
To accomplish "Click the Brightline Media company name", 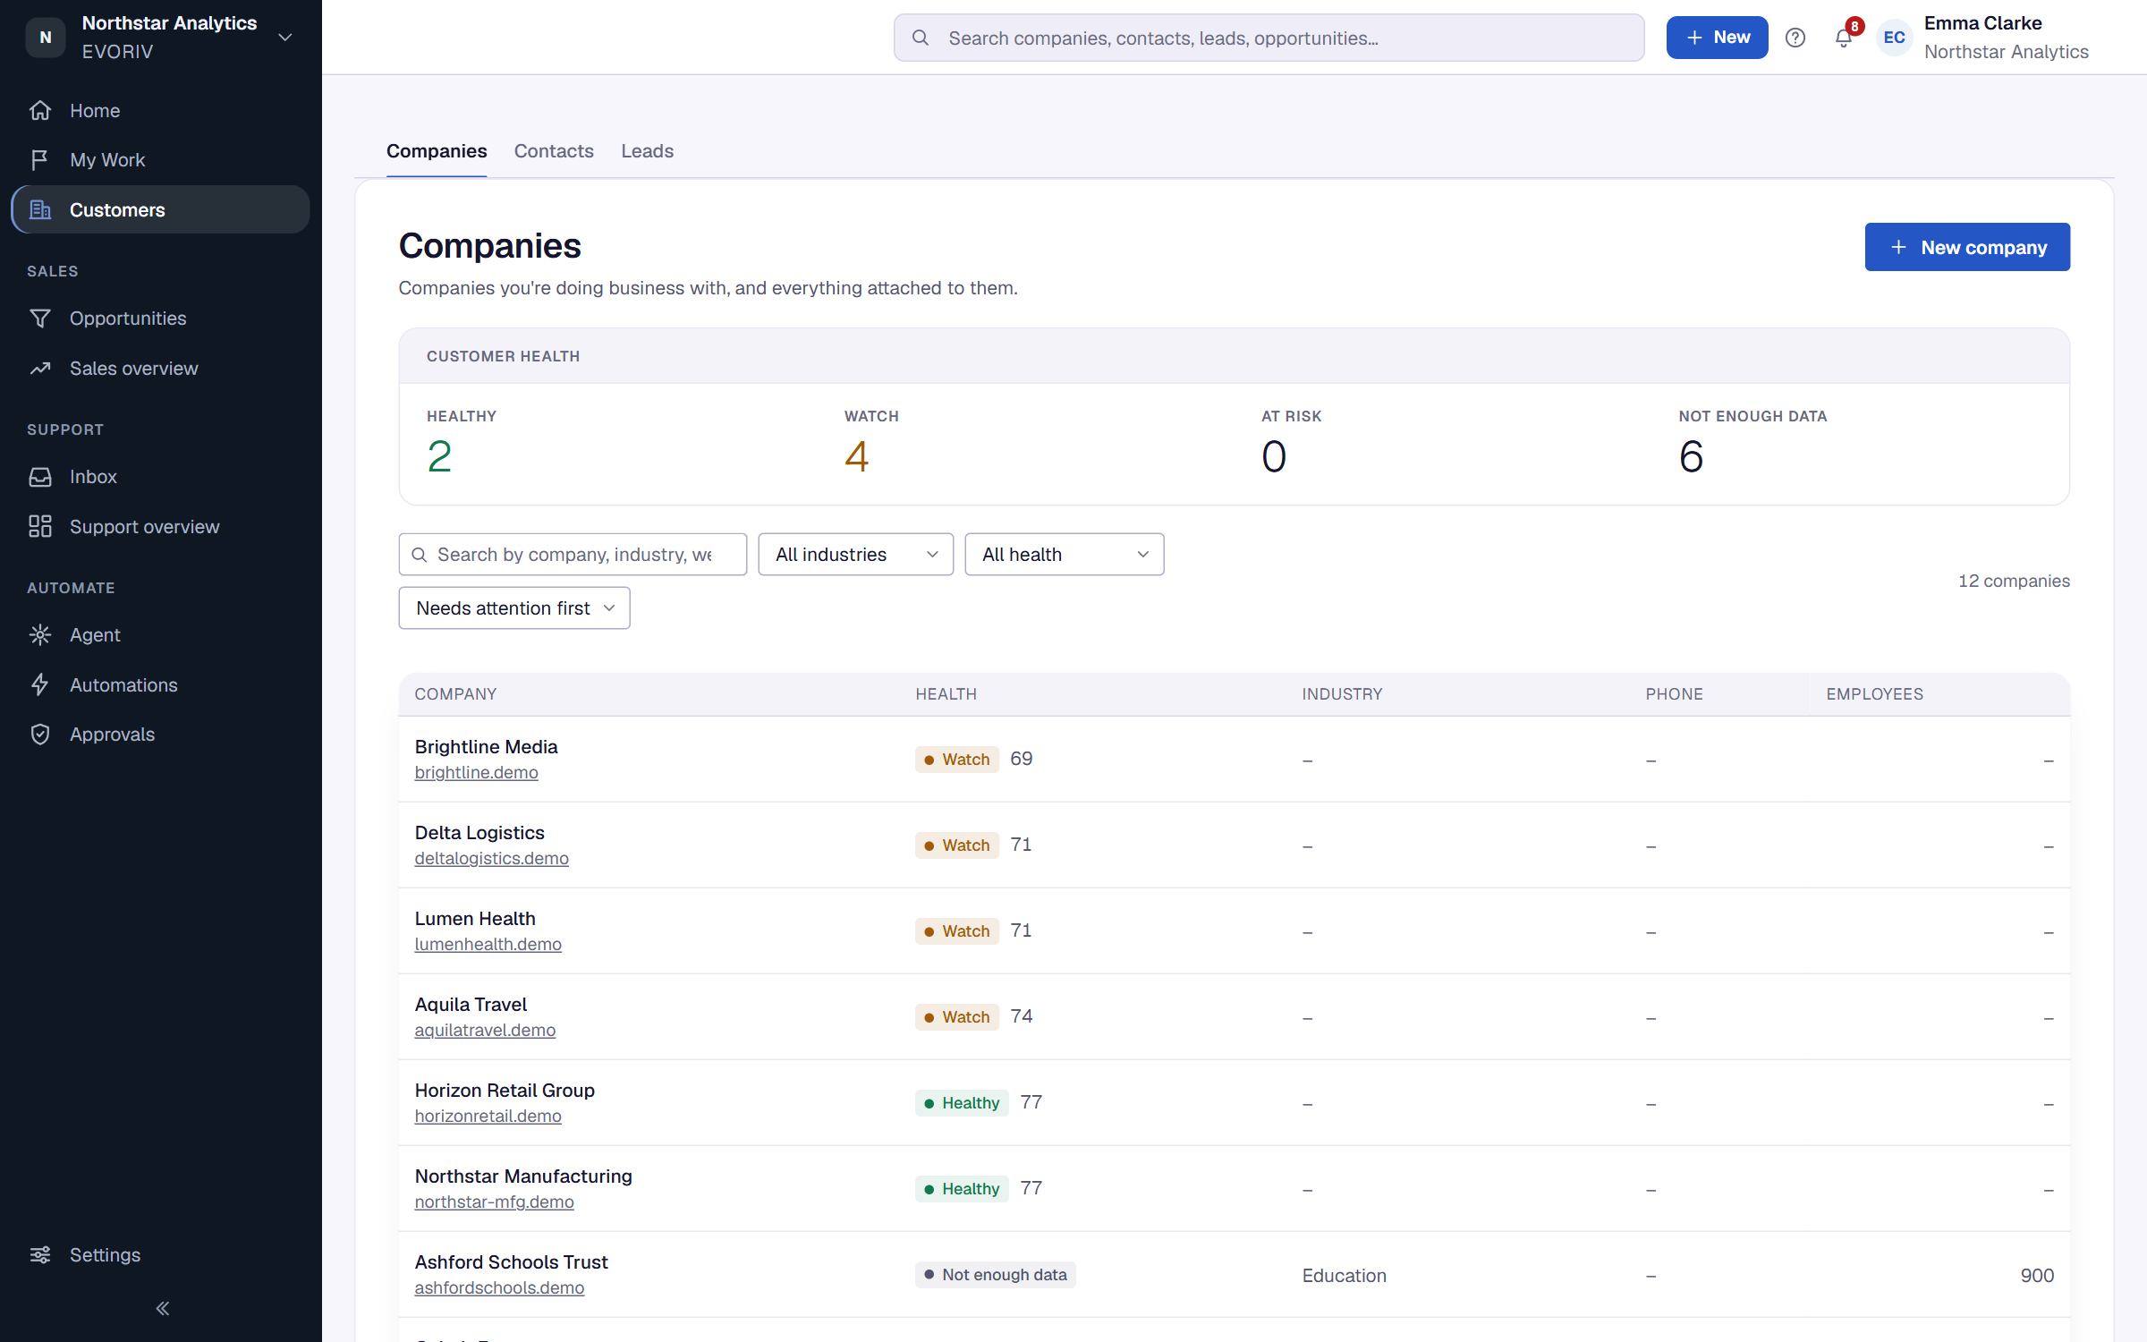I will point(486,747).
